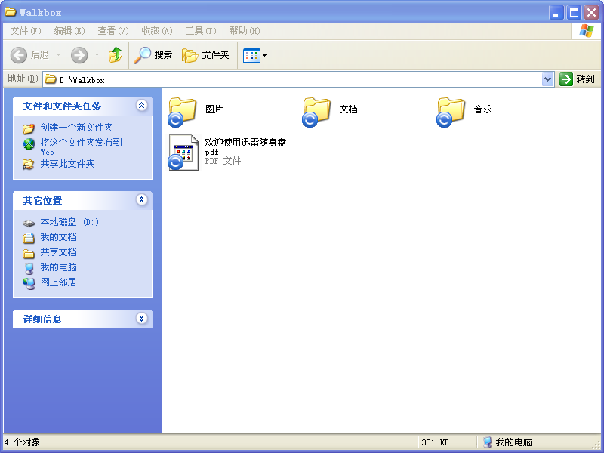Click the D:\Walkbox address field

click(x=293, y=79)
